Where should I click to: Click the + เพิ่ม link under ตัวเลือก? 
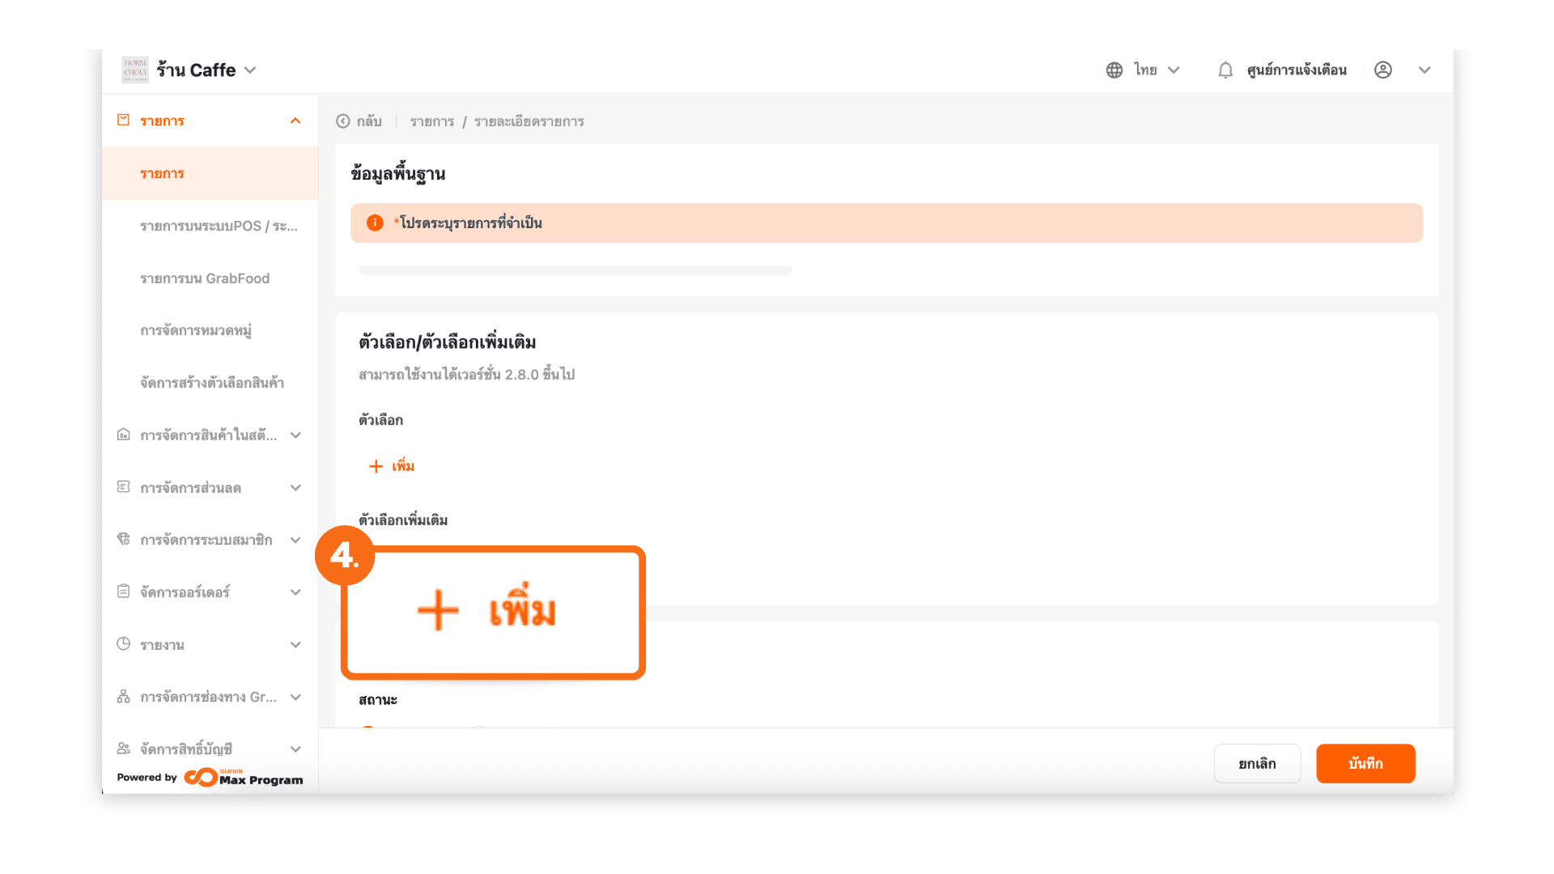click(x=393, y=466)
